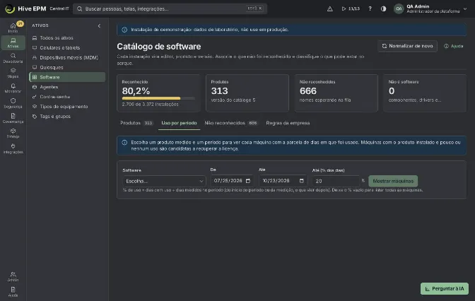Open Tipos de equipamento in sidebar

pyautogui.click(x=67, y=106)
